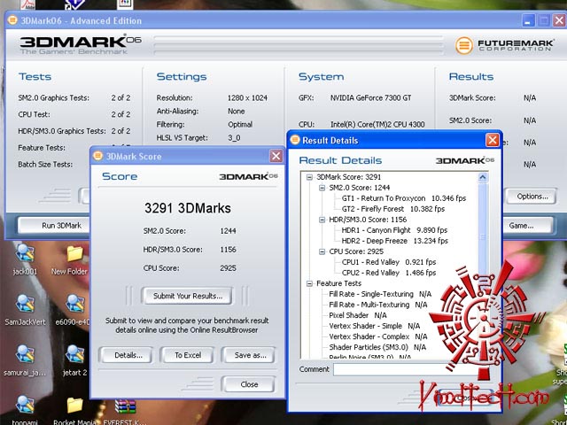This screenshot has height=425, width=567.
Task: Select Fill Rate - Single-Texturing row
Action: point(380,294)
